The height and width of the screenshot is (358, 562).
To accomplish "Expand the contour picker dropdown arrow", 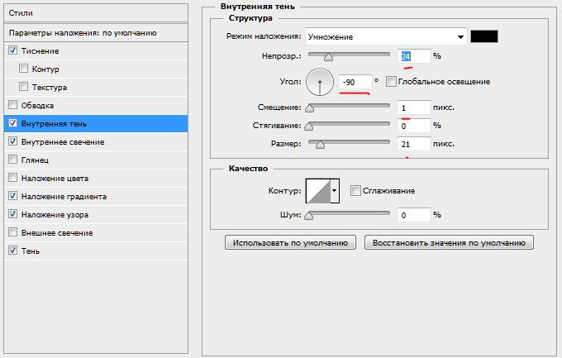I will click(x=335, y=191).
